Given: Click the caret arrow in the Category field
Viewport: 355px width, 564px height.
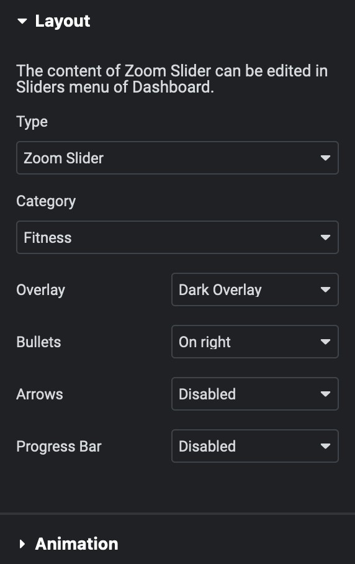Looking at the screenshot, I should click(x=326, y=237).
